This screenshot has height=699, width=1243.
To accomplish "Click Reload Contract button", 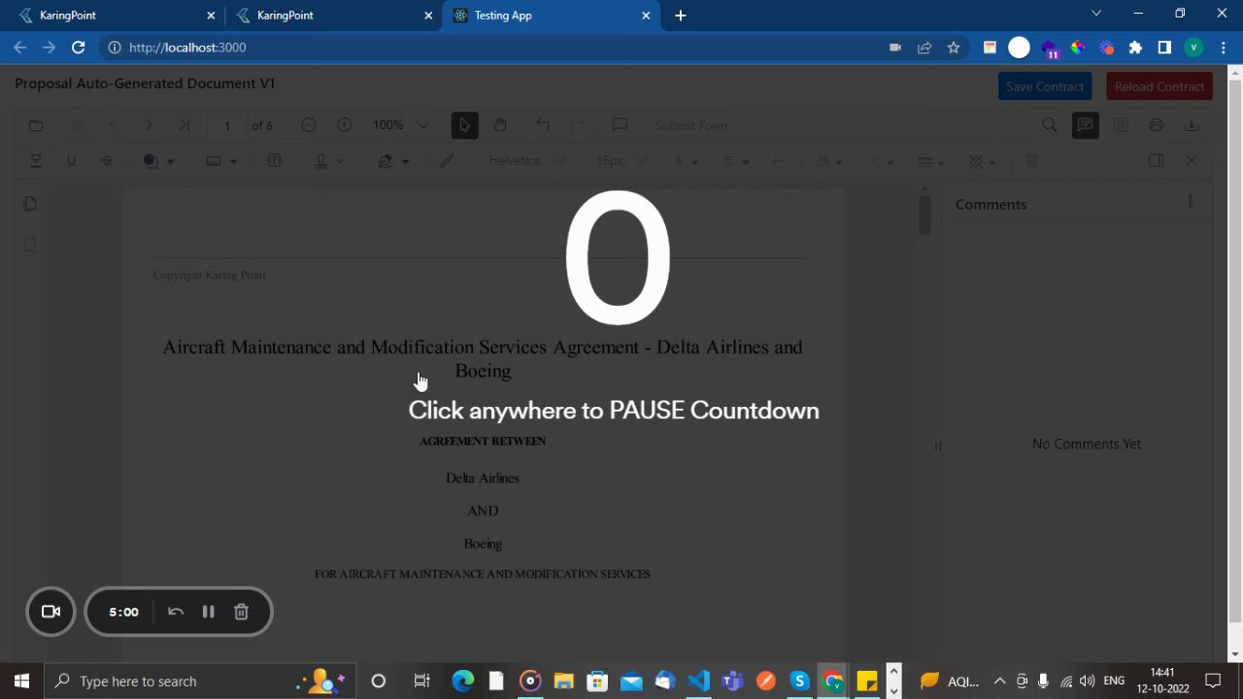I will (x=1159, y=86).
